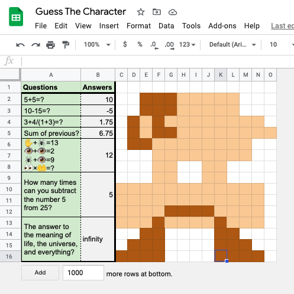Click the Undo arrow
This screenshot has width=294, height=294.
click(20, 45)
